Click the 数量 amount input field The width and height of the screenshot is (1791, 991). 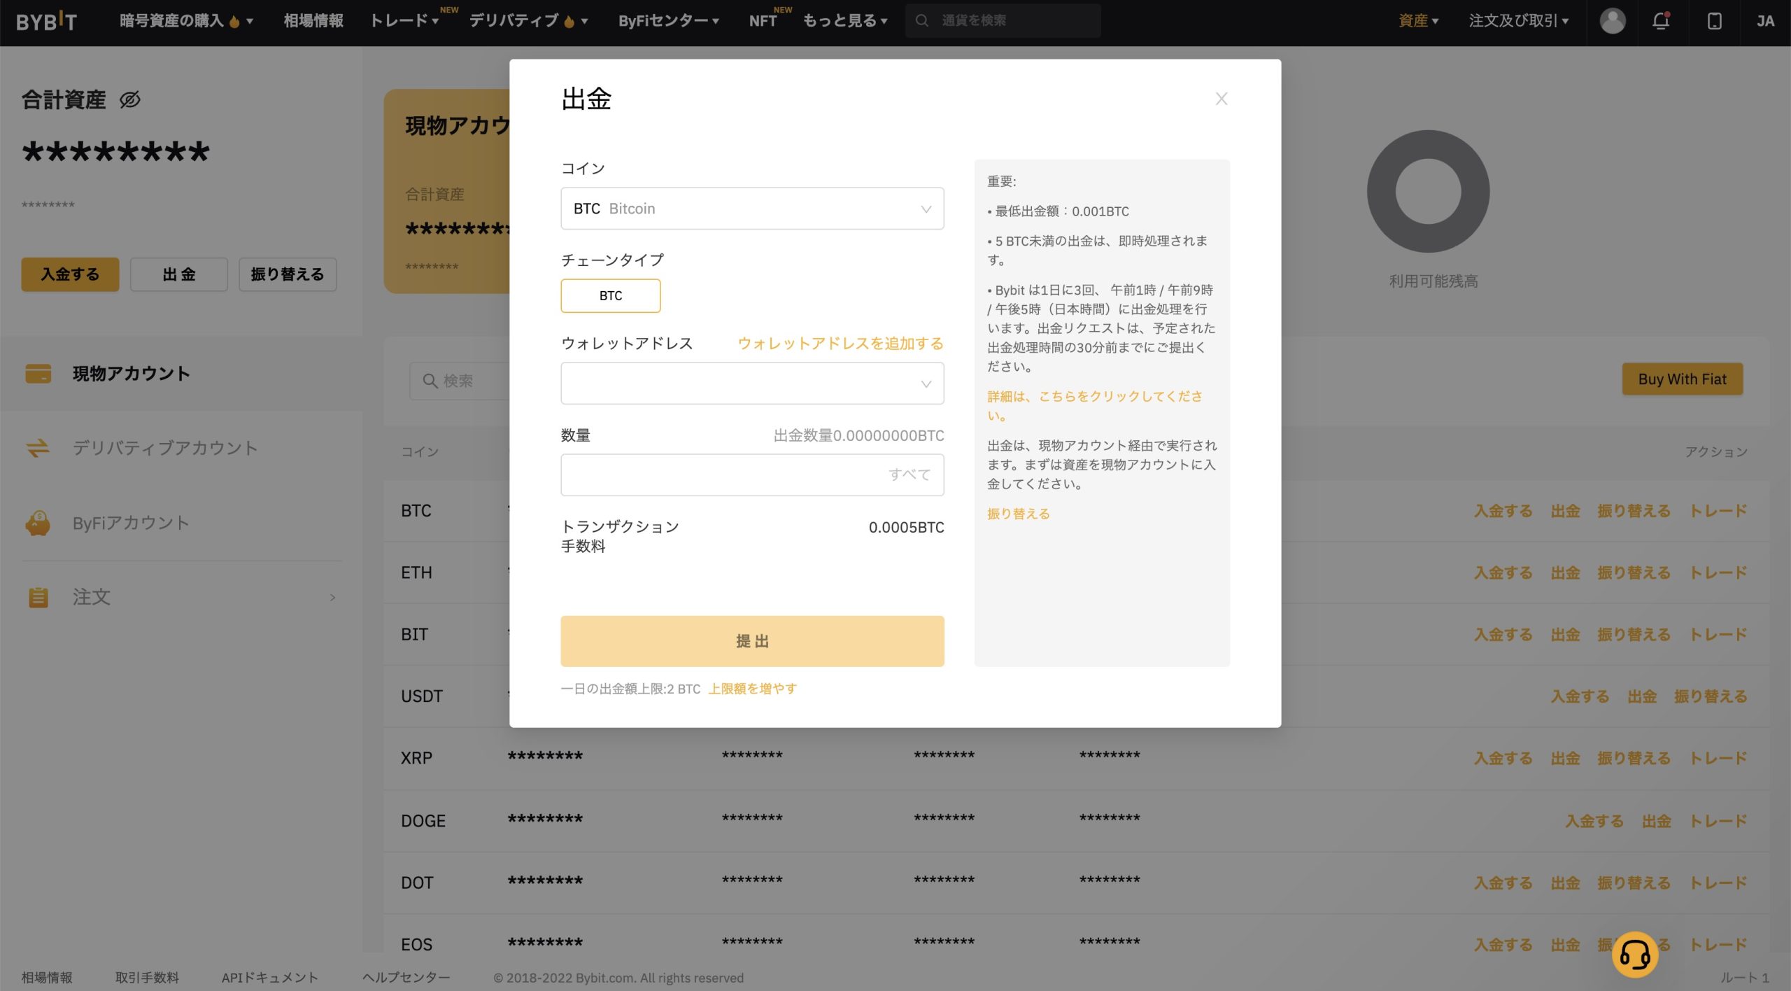[751, 475]
